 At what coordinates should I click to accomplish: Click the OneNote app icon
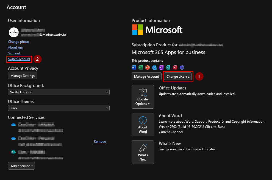tap(161, 67)
